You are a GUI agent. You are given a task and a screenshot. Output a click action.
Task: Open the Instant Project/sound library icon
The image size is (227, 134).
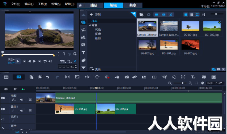pos(83,30)
